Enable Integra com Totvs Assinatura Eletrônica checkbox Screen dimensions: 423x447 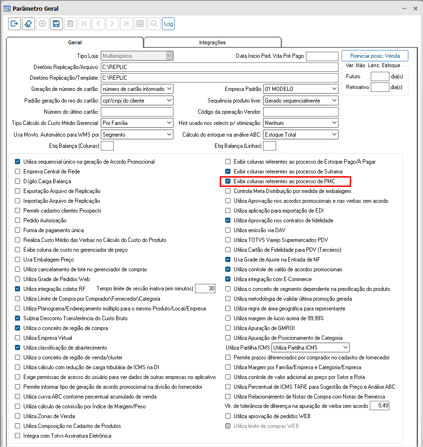(17, 436)
